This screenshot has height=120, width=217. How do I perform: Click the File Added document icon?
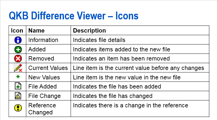pos(18,86)
